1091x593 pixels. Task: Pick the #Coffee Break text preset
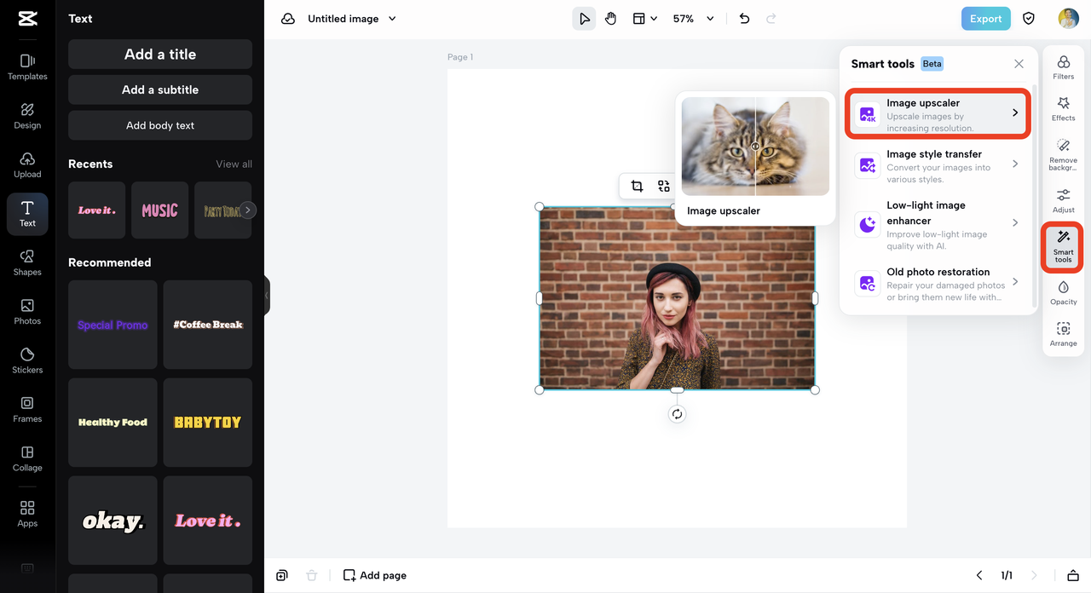click(x=208, y=325)
